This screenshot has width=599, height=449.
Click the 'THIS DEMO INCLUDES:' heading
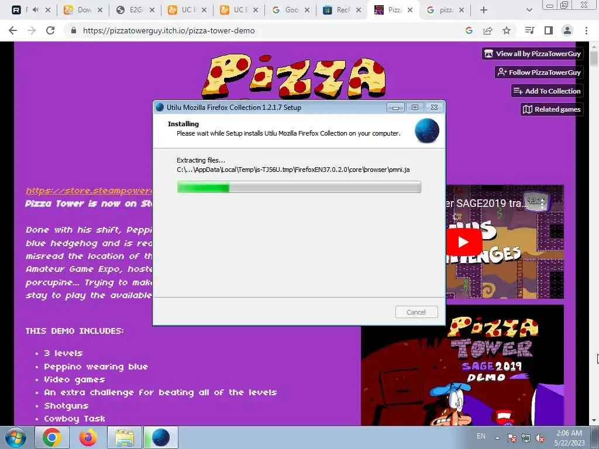click(x=74, y=331)
